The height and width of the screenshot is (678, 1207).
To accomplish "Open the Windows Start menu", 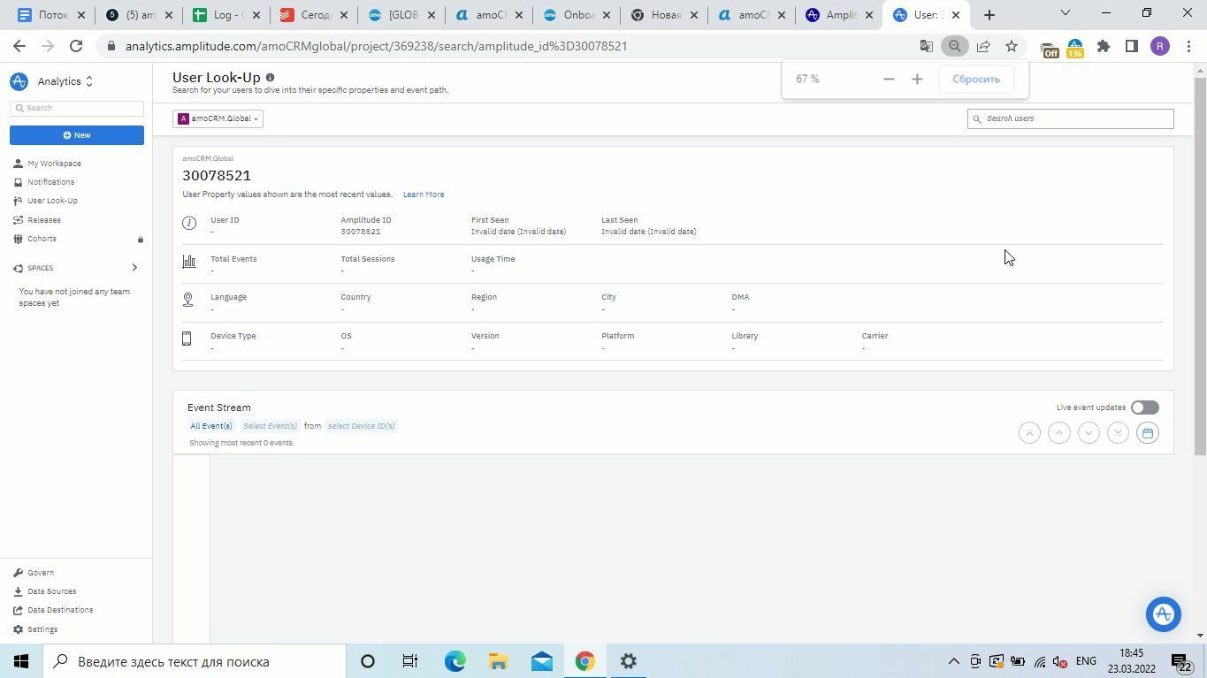I will 21,661.
